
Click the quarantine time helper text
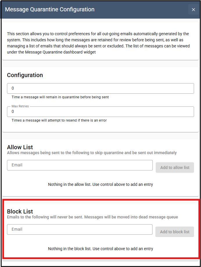(60, 97)
